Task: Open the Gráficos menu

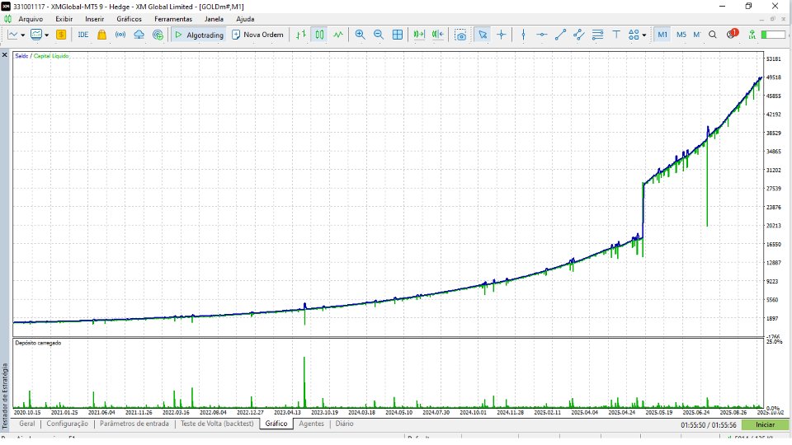Action: click(x=129, y=19)
